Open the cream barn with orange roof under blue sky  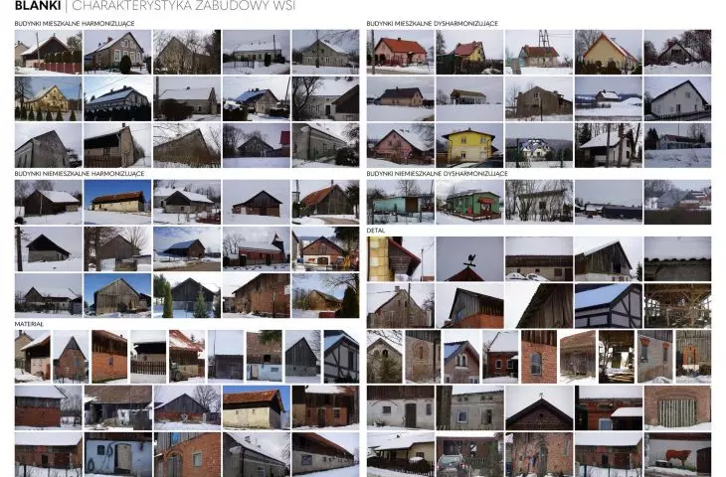256,407
